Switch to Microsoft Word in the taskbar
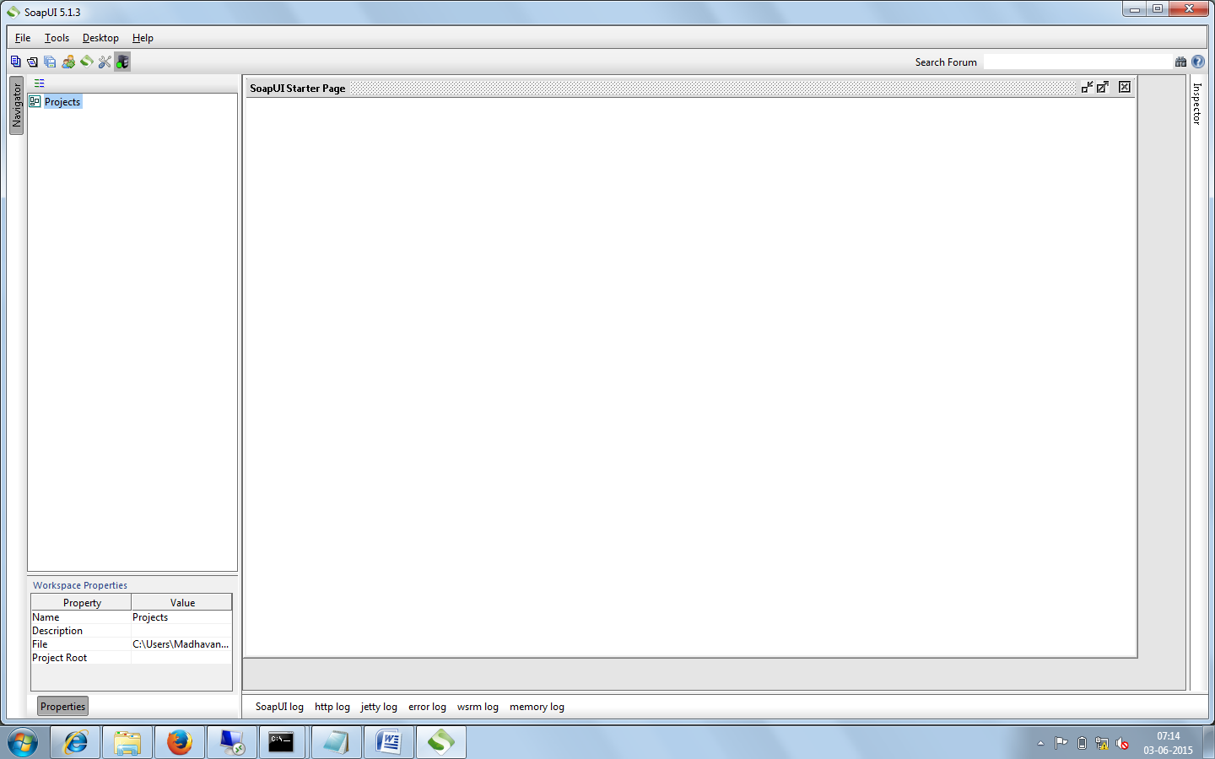Screen dimensions: 1215x759 point(389,742)
